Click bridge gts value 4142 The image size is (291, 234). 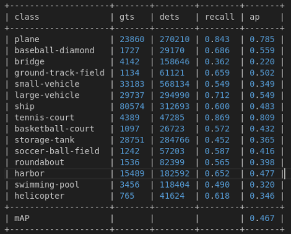click(x=129, y=62)
